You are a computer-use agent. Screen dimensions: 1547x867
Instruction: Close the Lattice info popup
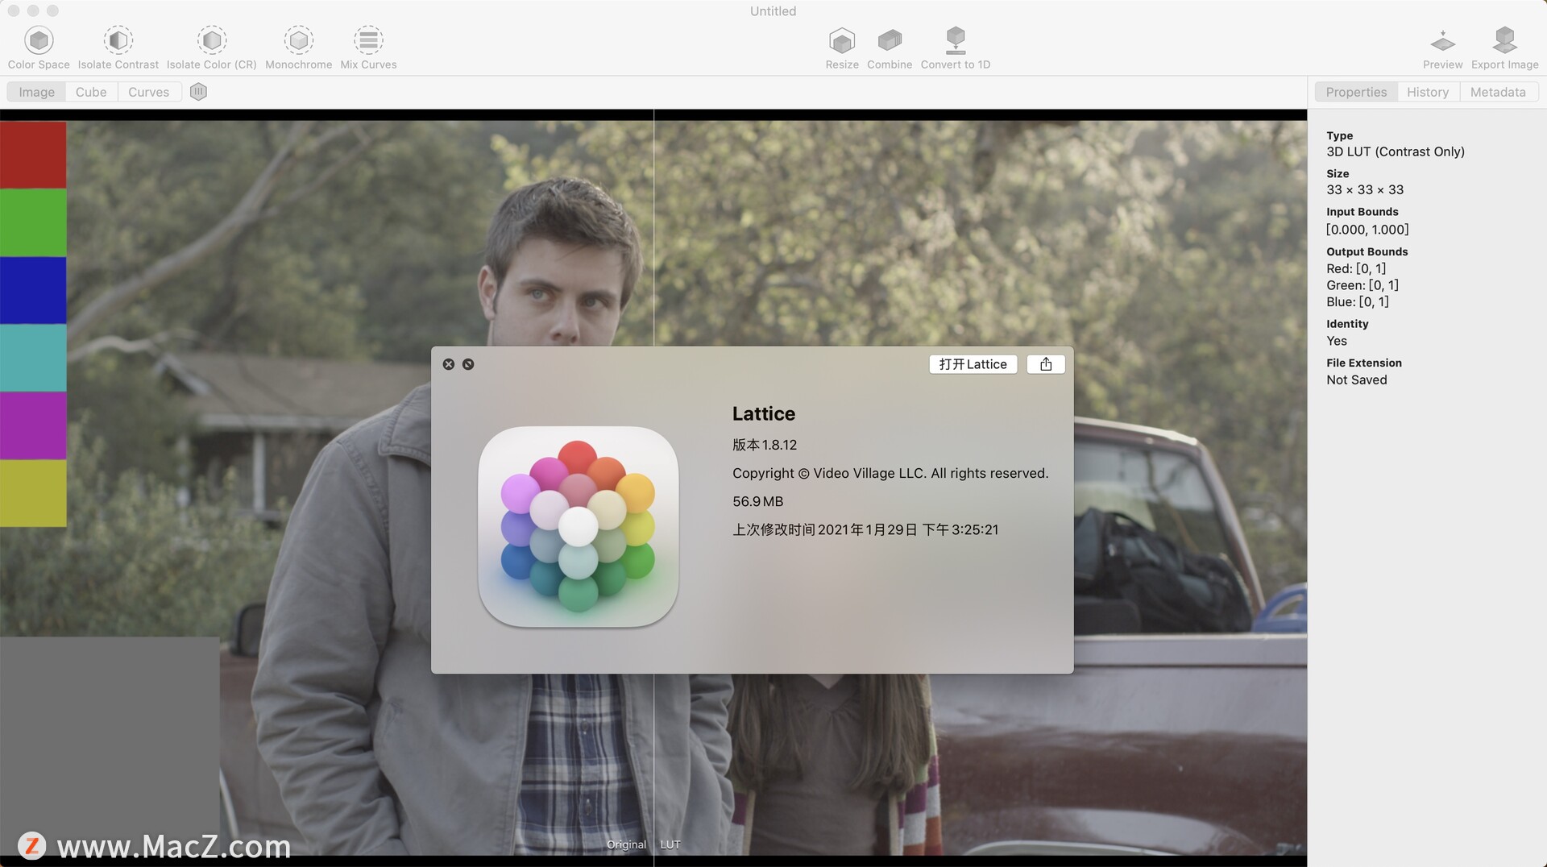(x=449, y=364)
